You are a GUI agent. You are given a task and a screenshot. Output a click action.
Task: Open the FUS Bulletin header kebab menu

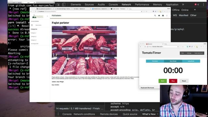pyautogui.click(x=167, y=16)
